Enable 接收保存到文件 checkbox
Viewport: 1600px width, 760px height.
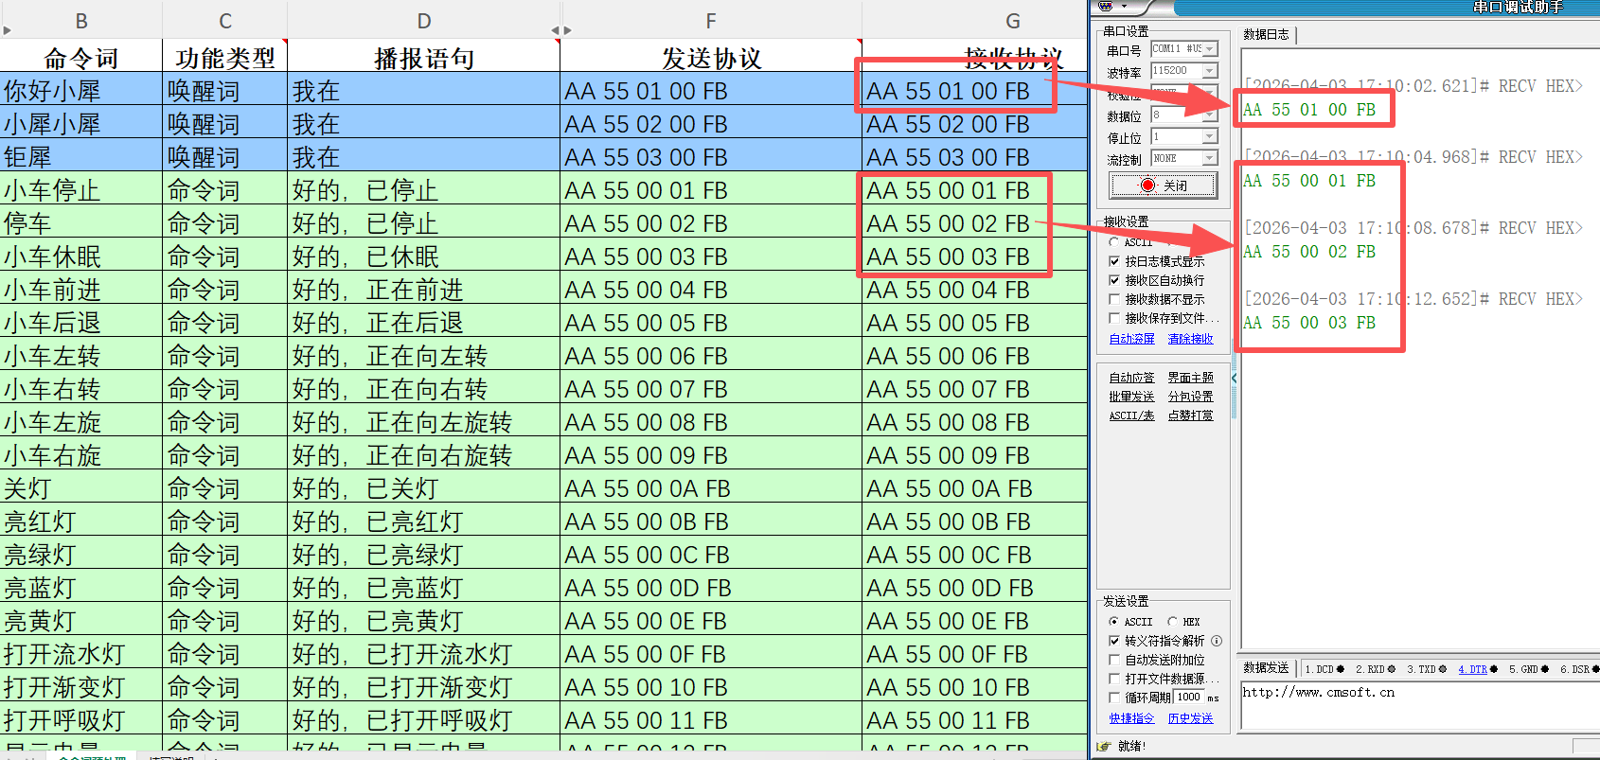(1114, 318)
